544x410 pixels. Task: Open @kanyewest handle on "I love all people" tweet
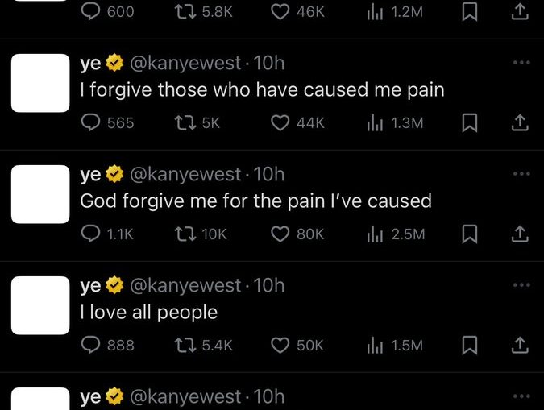pyautogui.click(x=185, y=285)
